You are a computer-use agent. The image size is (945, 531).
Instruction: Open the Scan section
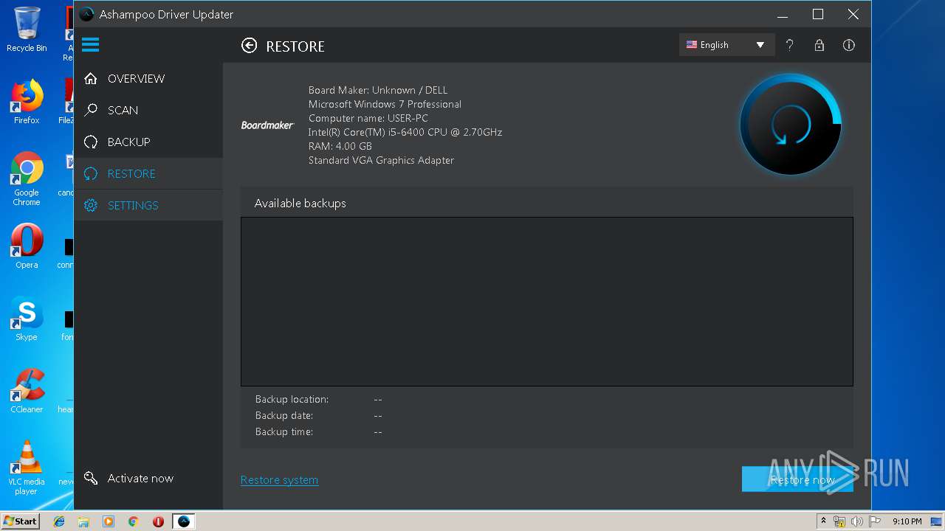tap(148, 110)
